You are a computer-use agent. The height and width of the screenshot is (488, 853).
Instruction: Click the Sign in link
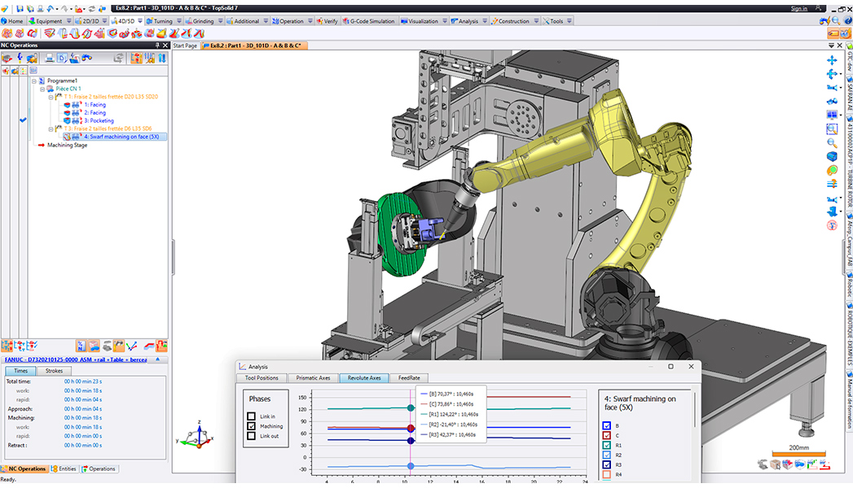point(798,8)
